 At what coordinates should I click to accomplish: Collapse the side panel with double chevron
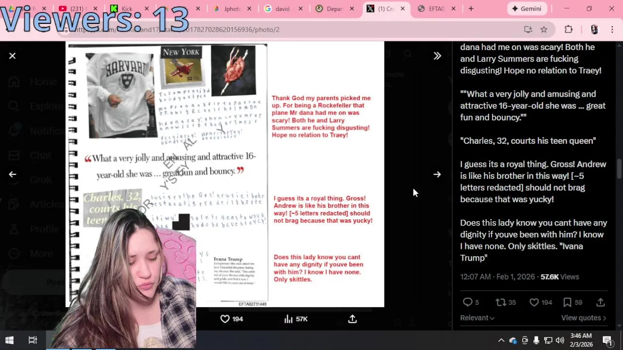click(437, 56)
